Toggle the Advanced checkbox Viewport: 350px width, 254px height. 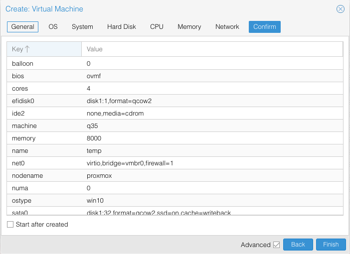[x=276, y=245]
